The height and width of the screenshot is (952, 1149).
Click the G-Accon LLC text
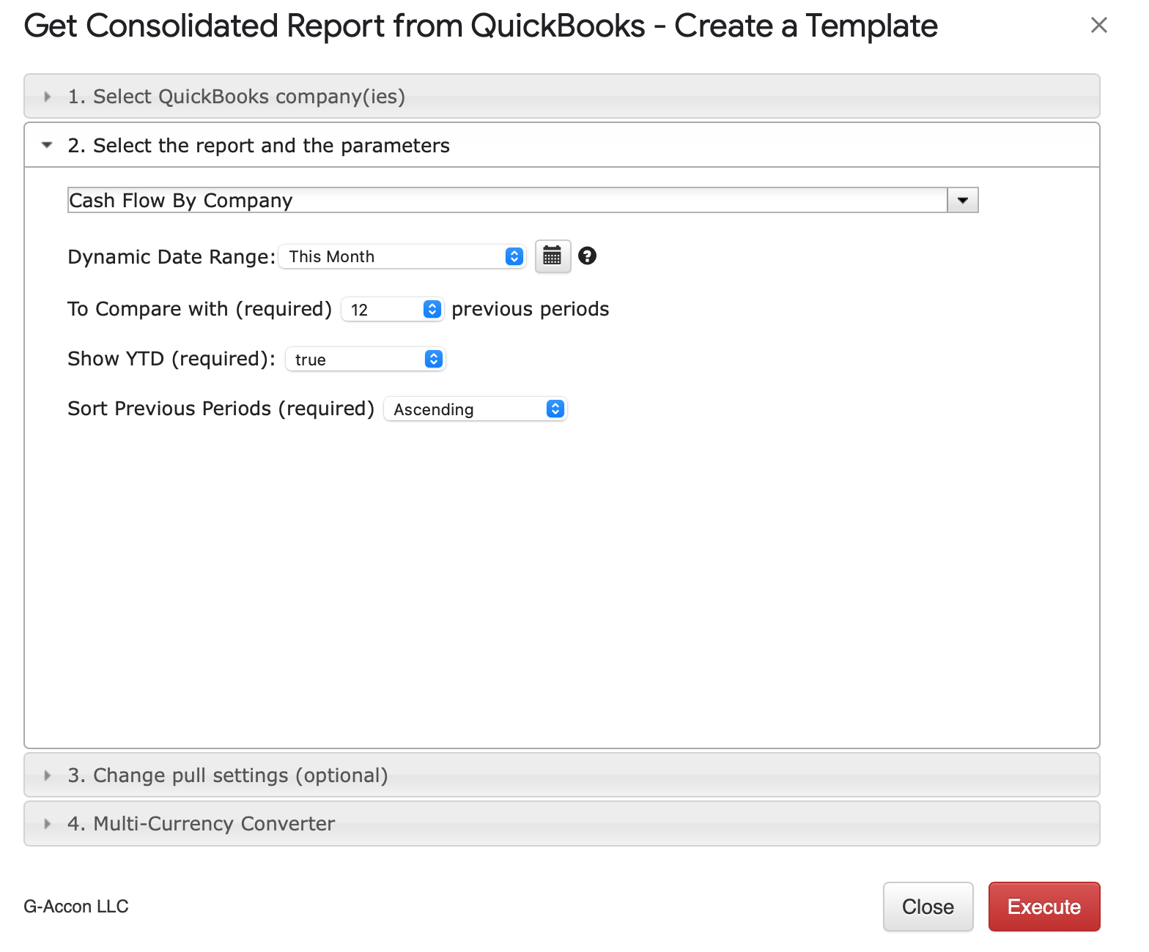[76, 907]
